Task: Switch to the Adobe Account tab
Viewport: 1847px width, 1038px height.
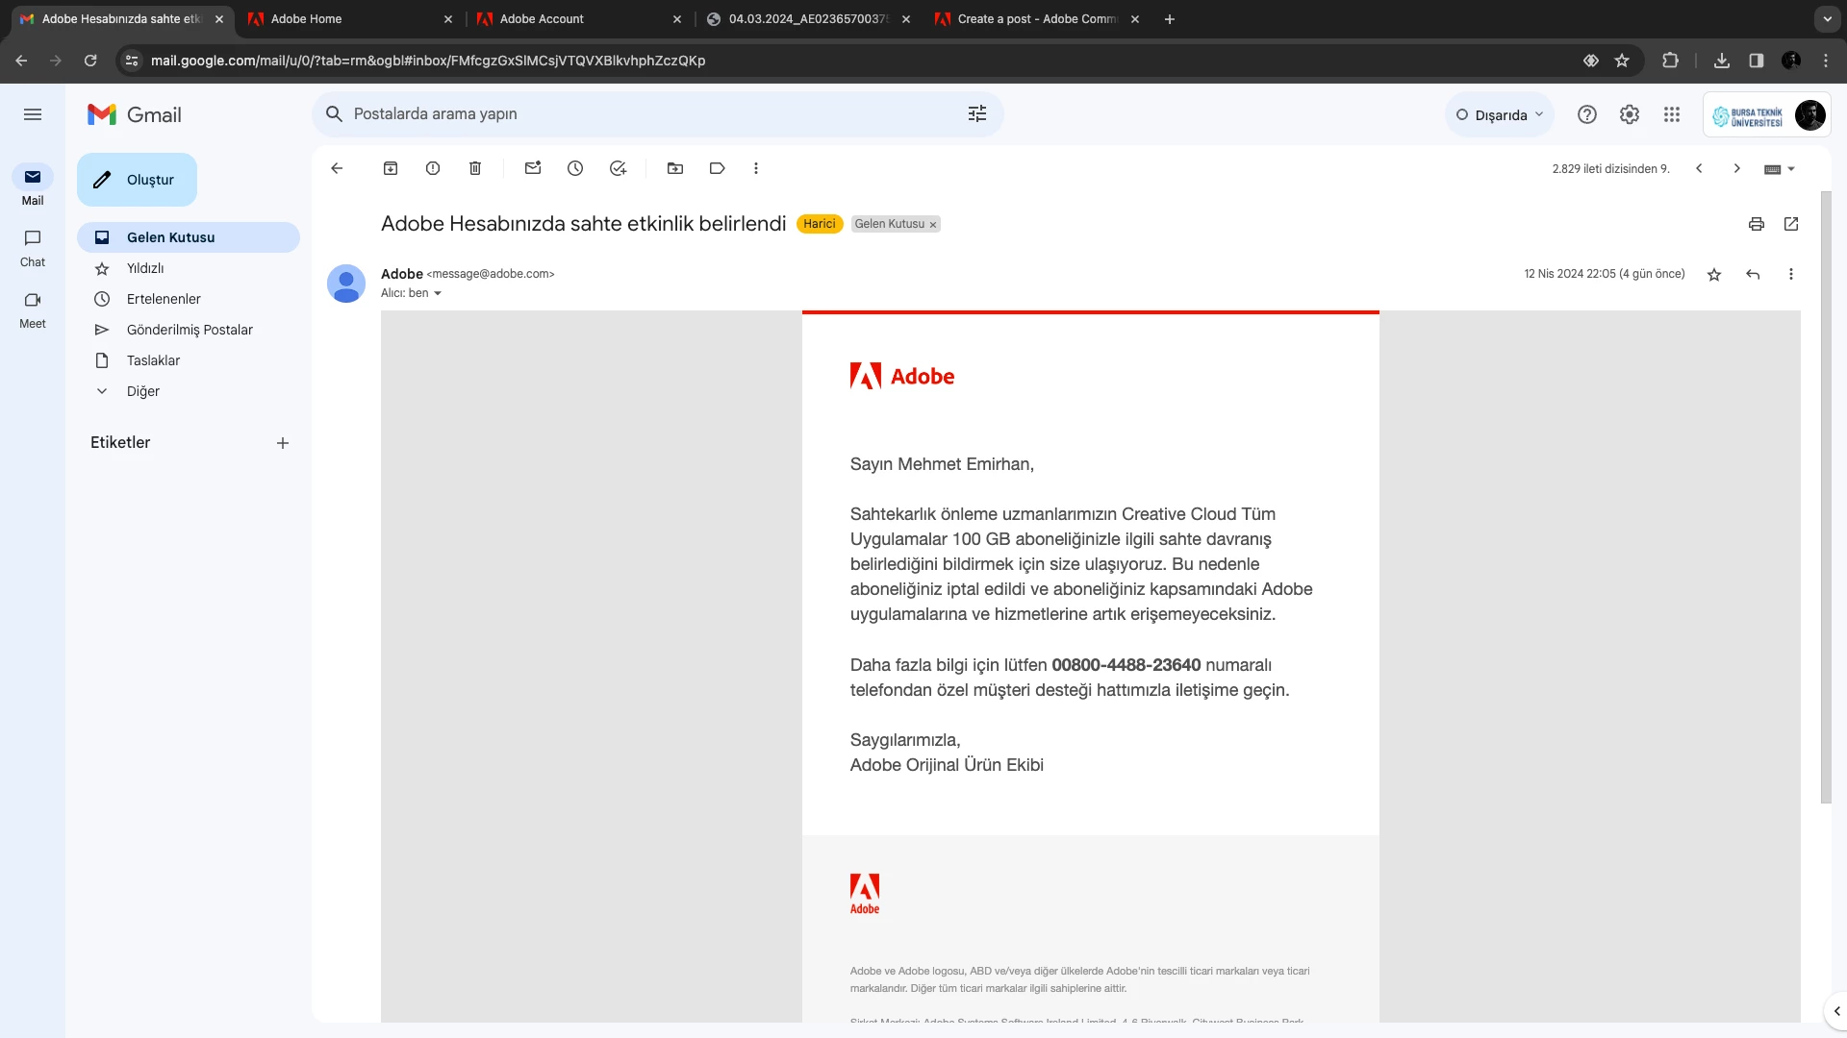Action: (x=579, y=19)
